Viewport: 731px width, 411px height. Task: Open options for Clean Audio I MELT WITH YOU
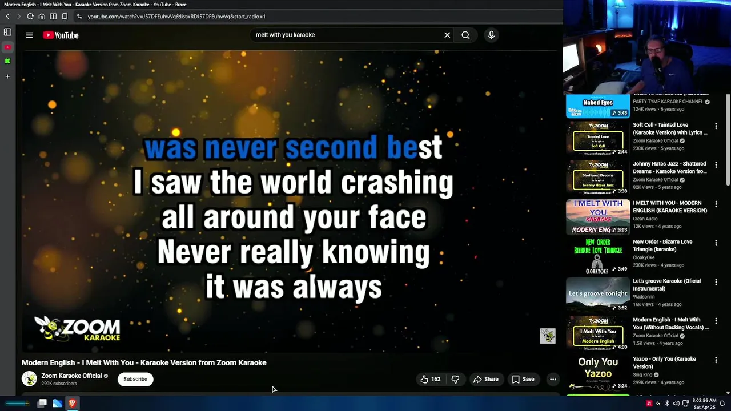(716, 204)
